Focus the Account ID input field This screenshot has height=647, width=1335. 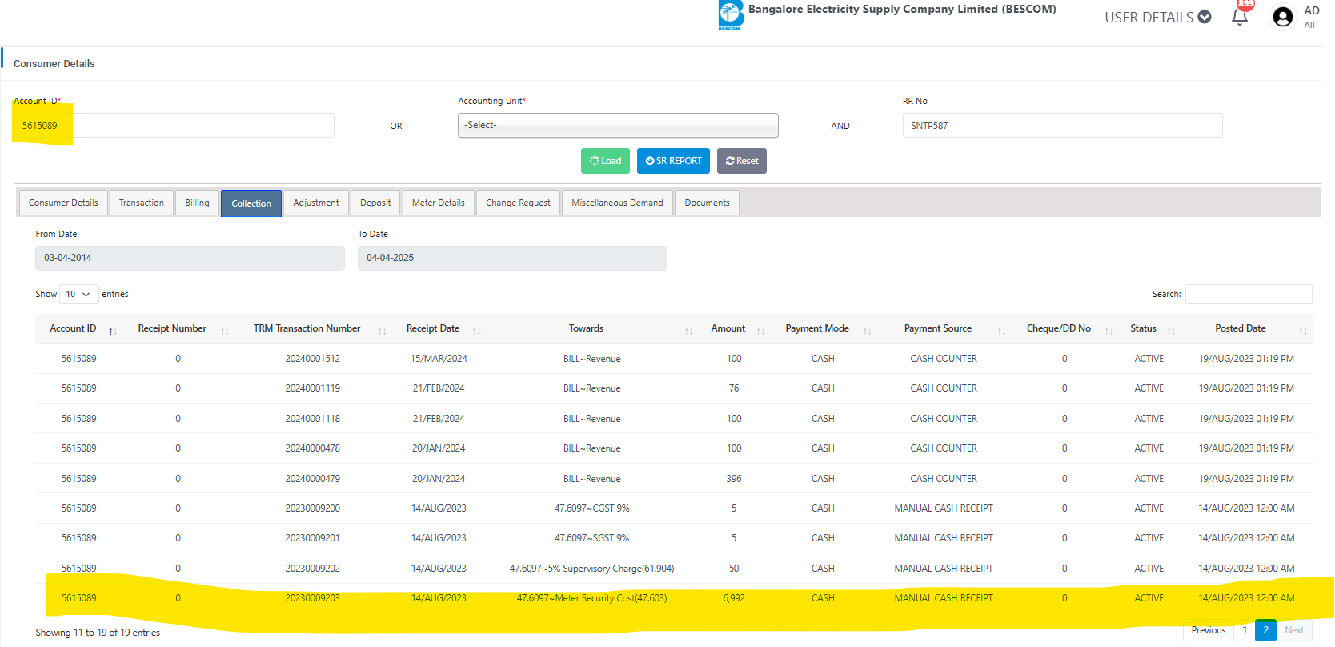tap(174, 125)
